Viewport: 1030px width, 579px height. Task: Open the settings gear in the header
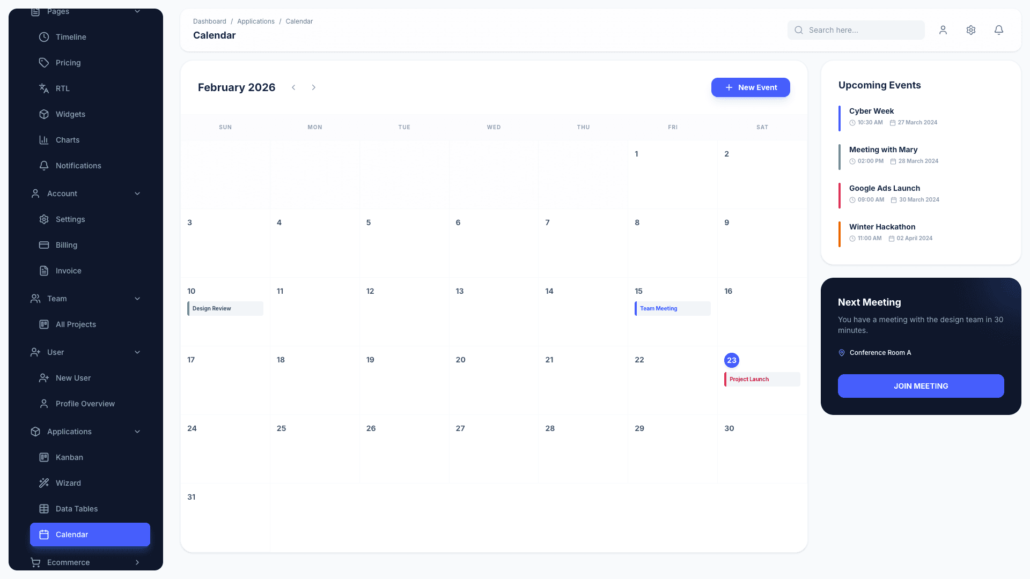(x=970, y=30)
